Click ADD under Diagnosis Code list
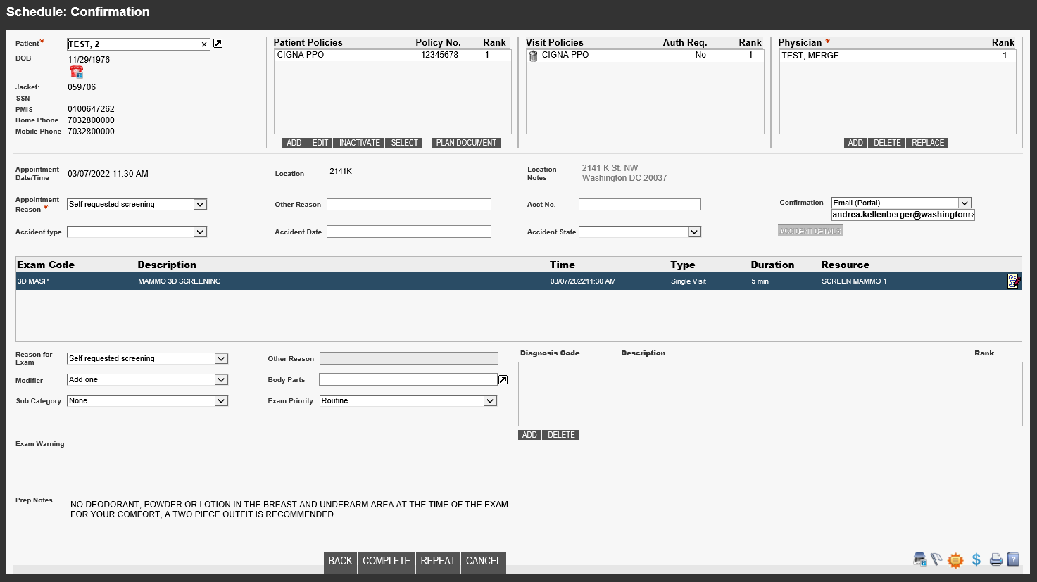 (529, 435)
